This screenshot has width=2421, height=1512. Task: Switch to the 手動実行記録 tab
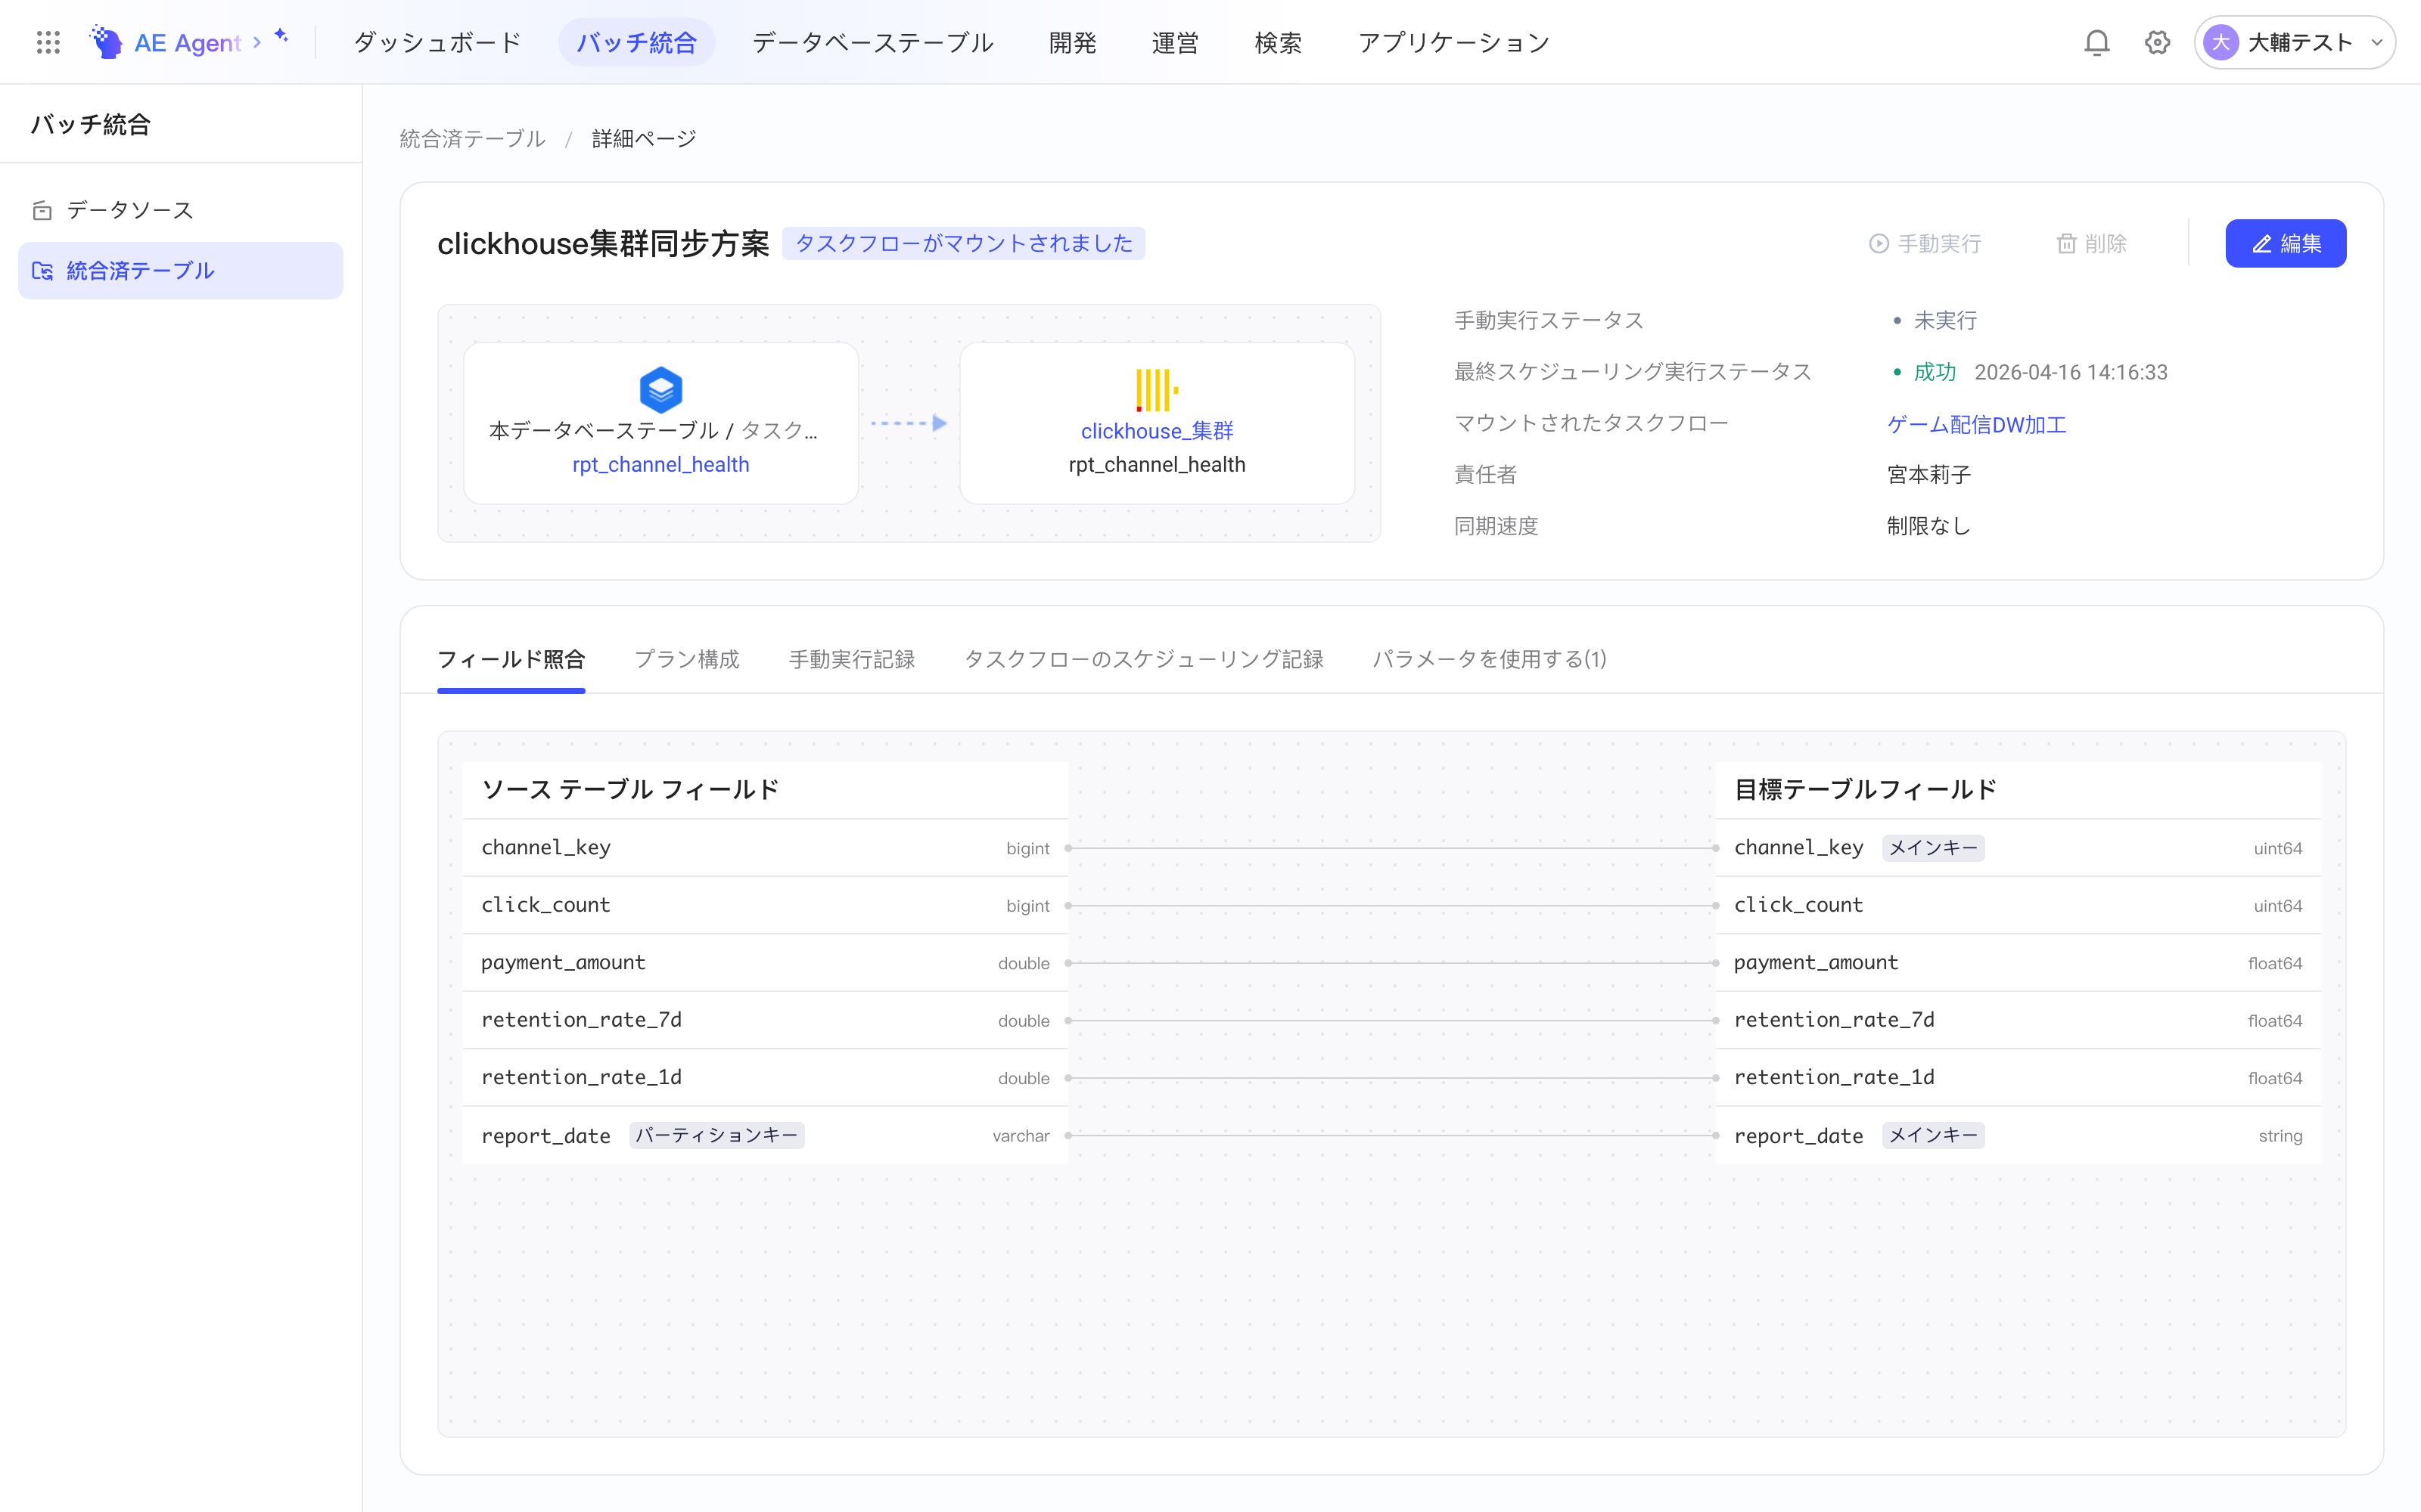851,659
